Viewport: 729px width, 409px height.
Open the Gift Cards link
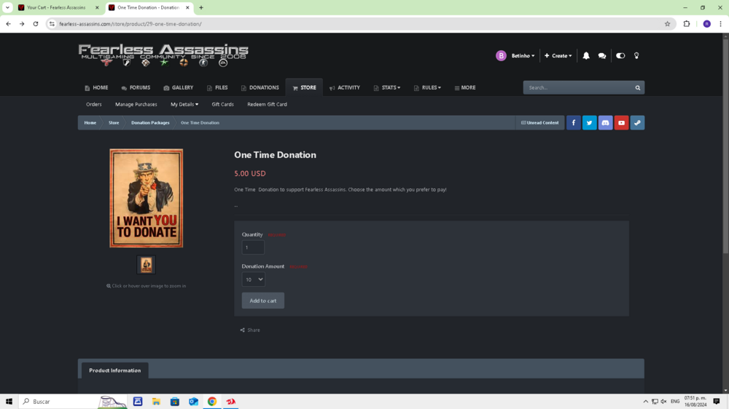[x=222, y=105]
